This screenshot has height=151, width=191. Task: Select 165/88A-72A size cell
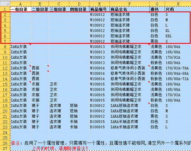click(178, 79)
